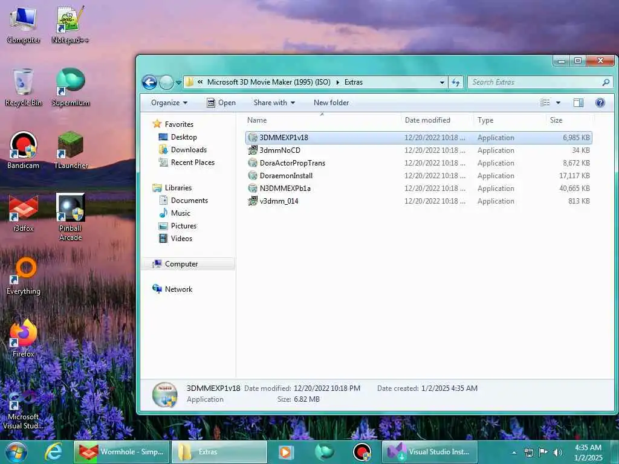Click the Change your view icon
Viewport: 619px width, 464px height.
545,103
